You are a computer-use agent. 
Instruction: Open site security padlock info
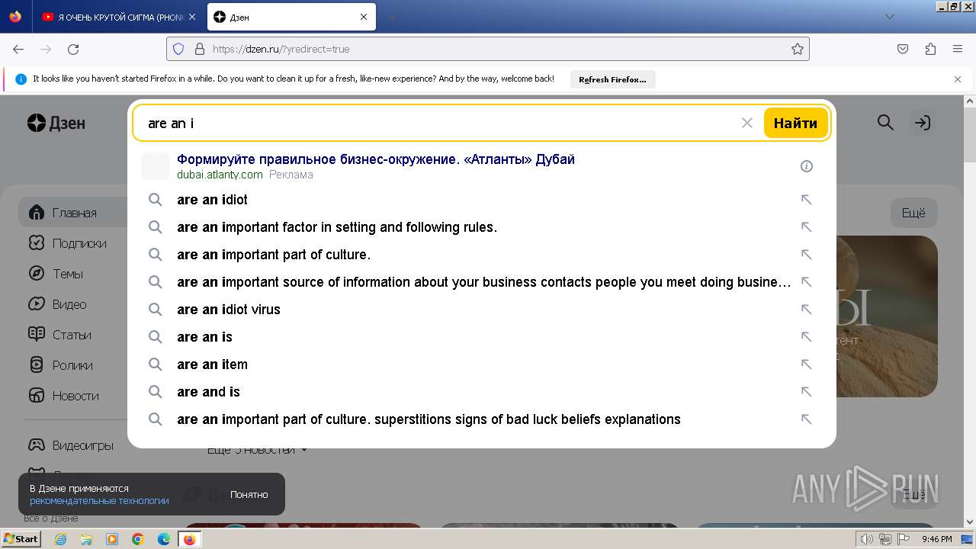pyautogui.click(x=200, y=49)
